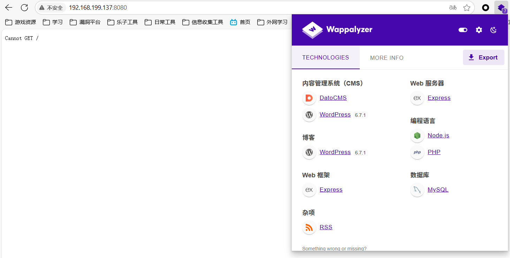Click the 博客 category heading
510x258 pixels.
(309, 138)
